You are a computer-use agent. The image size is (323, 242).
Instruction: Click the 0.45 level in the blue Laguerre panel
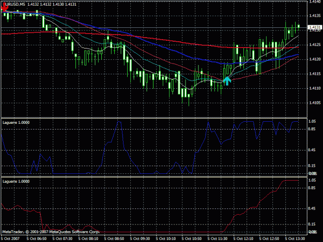pos(312,150)
